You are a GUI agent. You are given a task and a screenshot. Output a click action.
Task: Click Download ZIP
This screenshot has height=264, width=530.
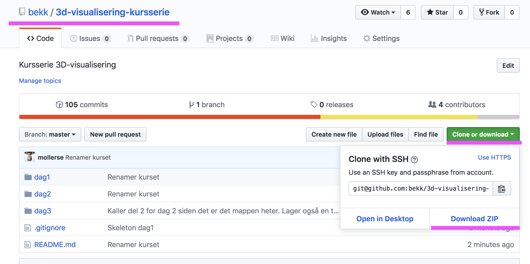475,219
